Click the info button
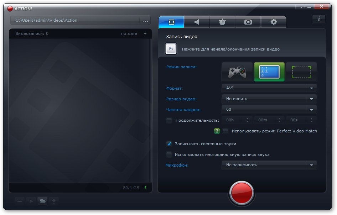 point(319,19)
